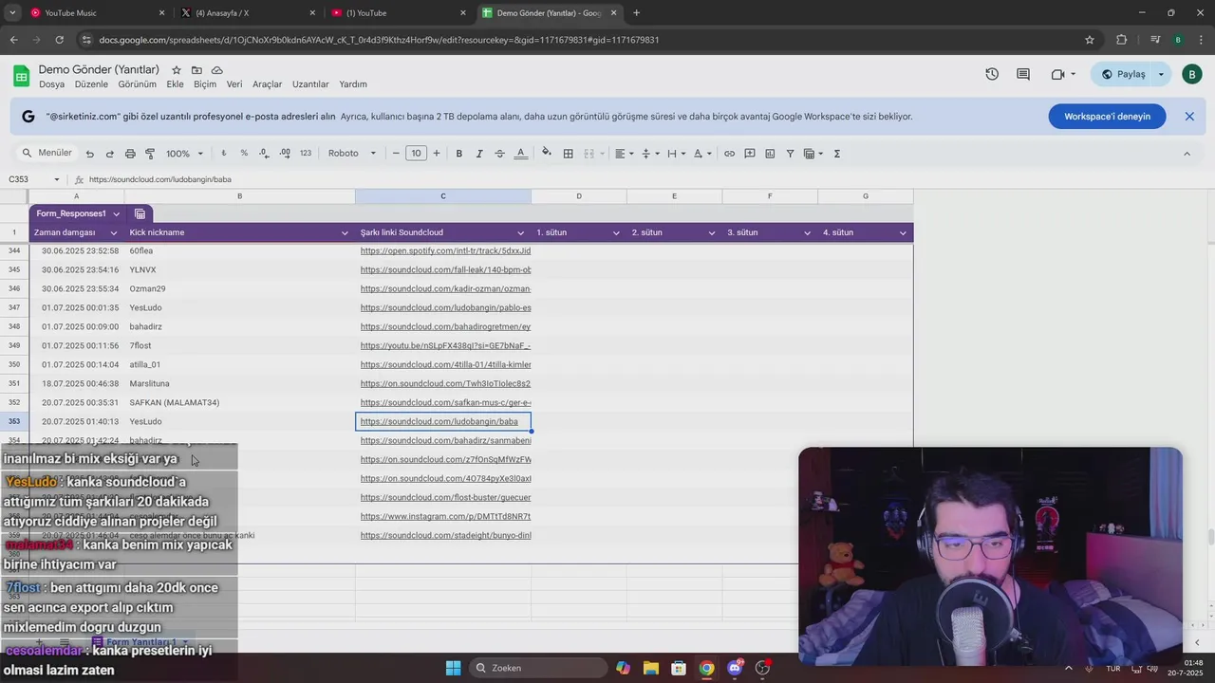Screen dimensions: 1215x683
Task: Open the zoom 100% dropdown
Action: 185,154
